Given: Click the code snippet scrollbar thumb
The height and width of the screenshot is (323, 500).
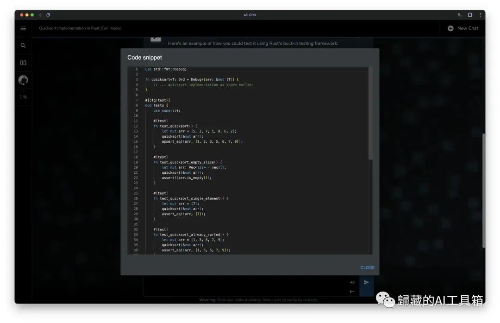Looking at the screenshot, I should coord(370,113).
